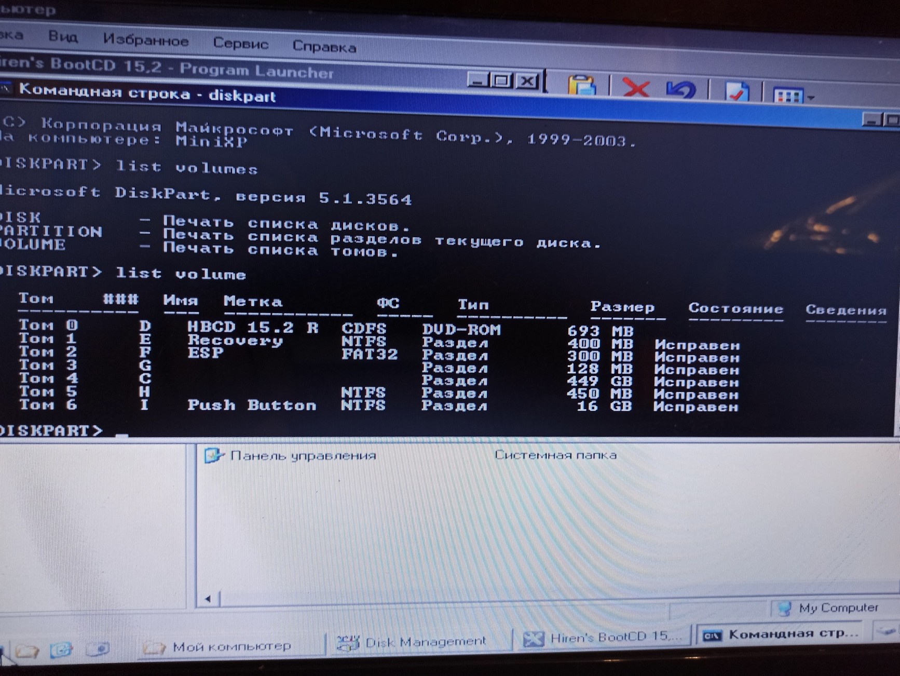Image resolution: width=900 pixels, height=676 pixels.
Task: Click the DISKPART> prompt at the cursor line
Action: click(x=51, y=430)
